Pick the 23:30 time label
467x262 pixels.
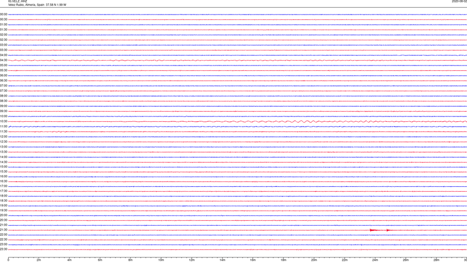(x=3, y=249)
